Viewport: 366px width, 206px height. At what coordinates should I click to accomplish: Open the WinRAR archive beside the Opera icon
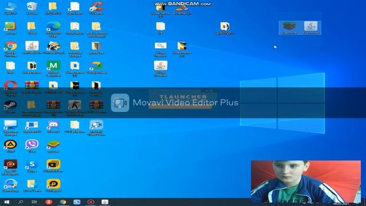click(32, 88)
